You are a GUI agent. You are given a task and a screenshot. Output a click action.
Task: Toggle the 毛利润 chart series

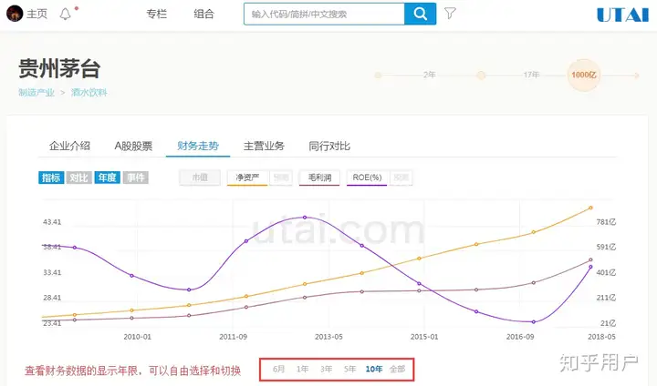click(x=319, y=178)
